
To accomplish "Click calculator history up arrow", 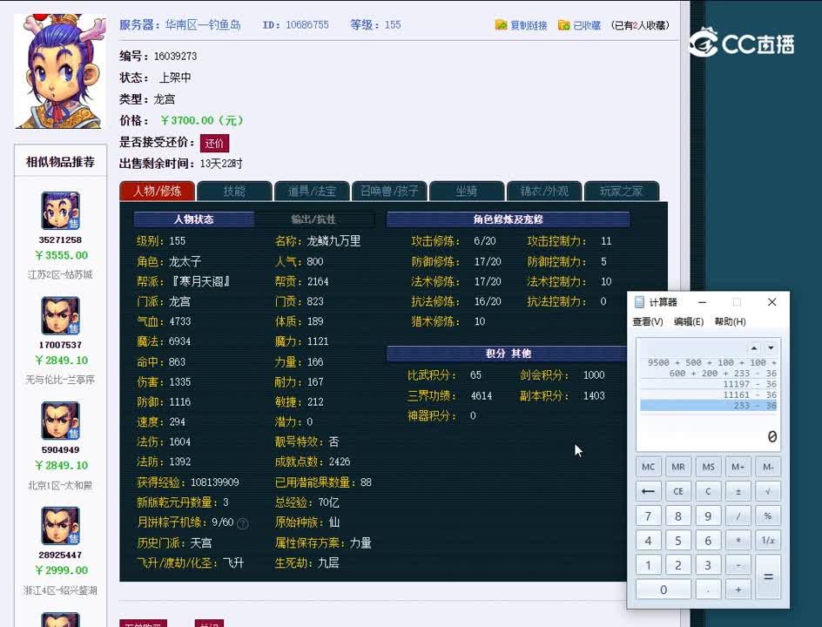I will point(754,348).
